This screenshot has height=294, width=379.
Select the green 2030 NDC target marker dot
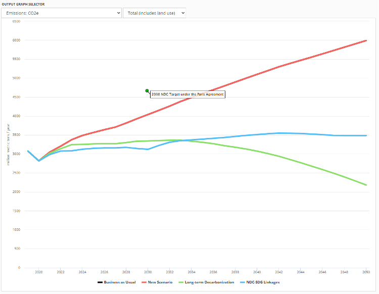147,91
